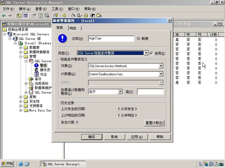
Task: Open the 操作(A) menu
Action: (25, 9)
